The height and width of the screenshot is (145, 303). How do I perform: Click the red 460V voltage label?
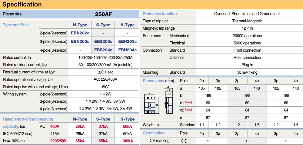(x=55, y=127)
